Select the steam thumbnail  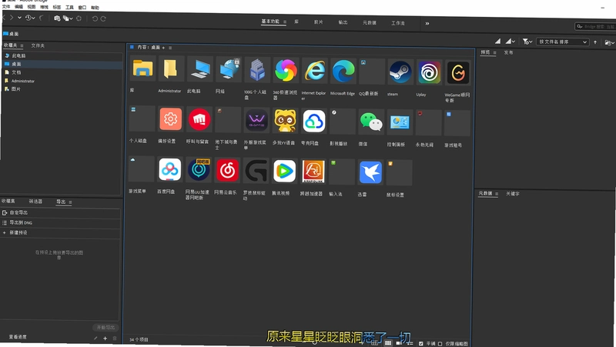pos(400,72)
